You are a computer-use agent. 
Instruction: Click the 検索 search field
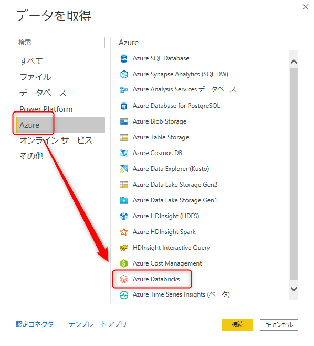tap(60, 43)
